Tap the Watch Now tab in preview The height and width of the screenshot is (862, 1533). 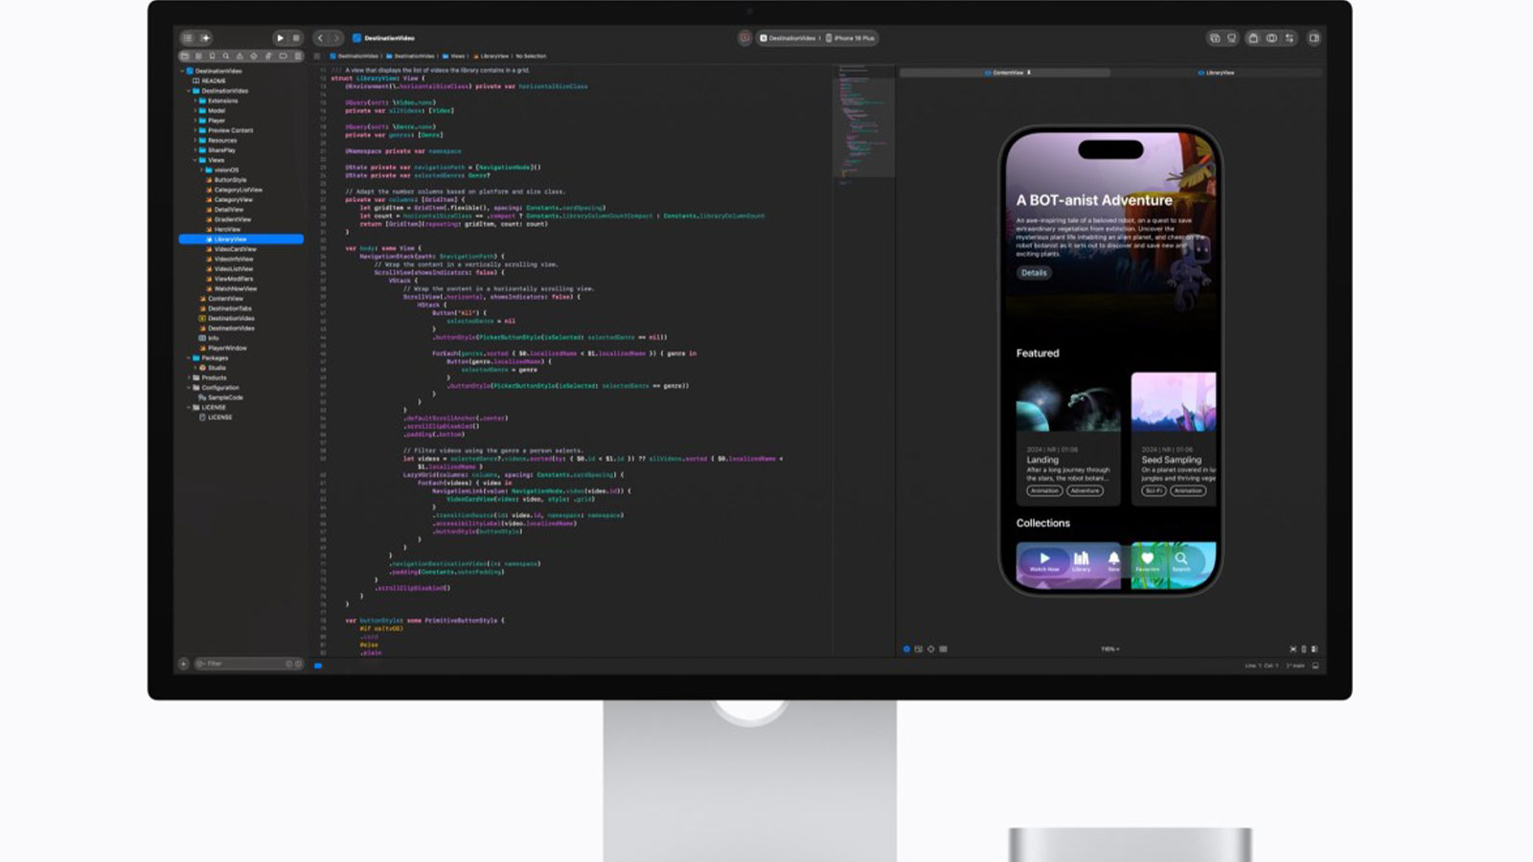pos(1044,561)
